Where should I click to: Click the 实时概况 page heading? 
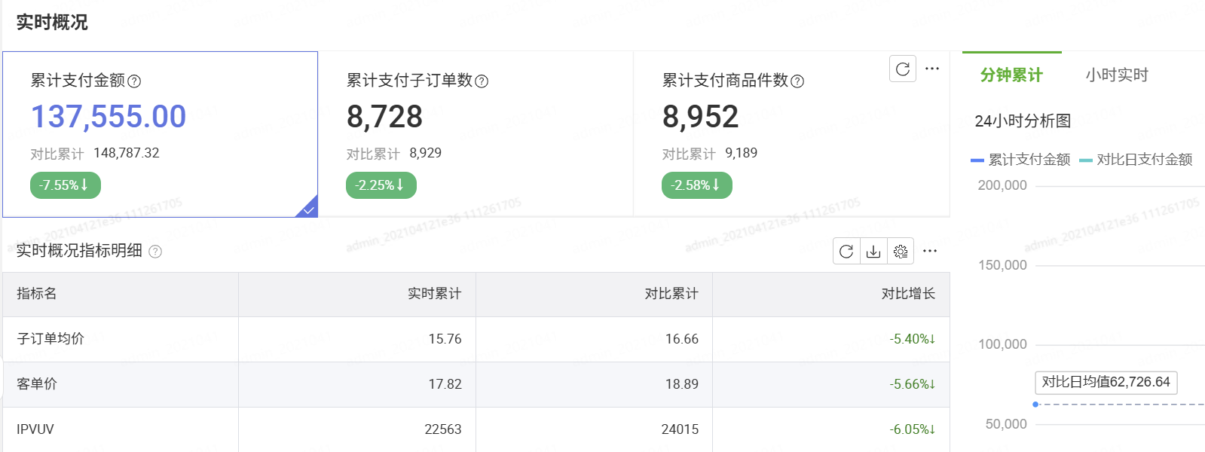click(52, 23)
